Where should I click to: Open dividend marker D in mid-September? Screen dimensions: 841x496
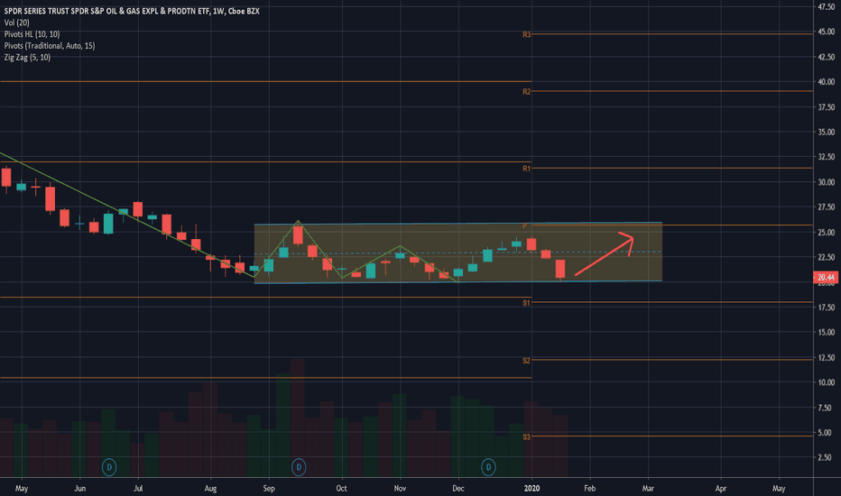tap(299, 467)
